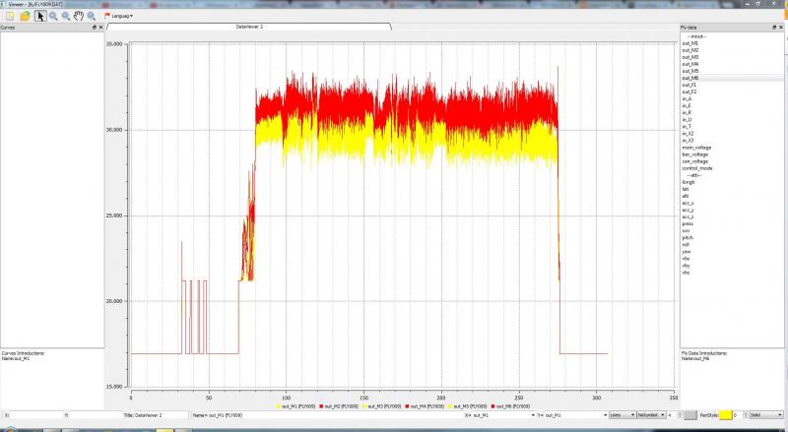
Task: Select out_M4 in Fly data list
Action: pyautogui.click(x=690, y=64)
